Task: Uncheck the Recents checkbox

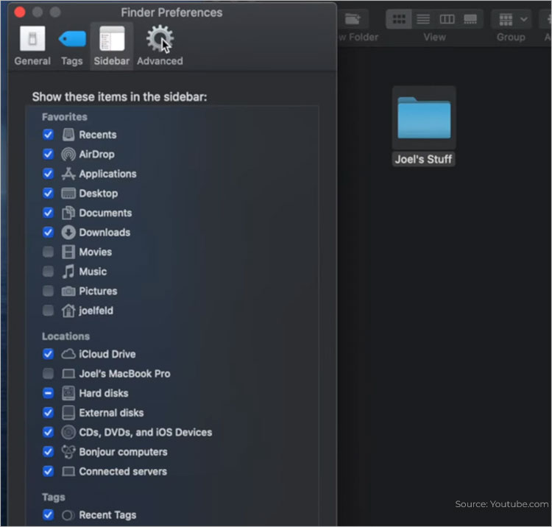Action: (49, 135)
